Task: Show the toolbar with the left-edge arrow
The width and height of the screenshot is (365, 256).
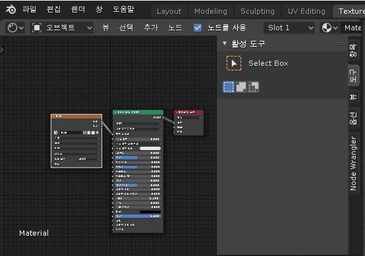Action: (x=1, y=49)
